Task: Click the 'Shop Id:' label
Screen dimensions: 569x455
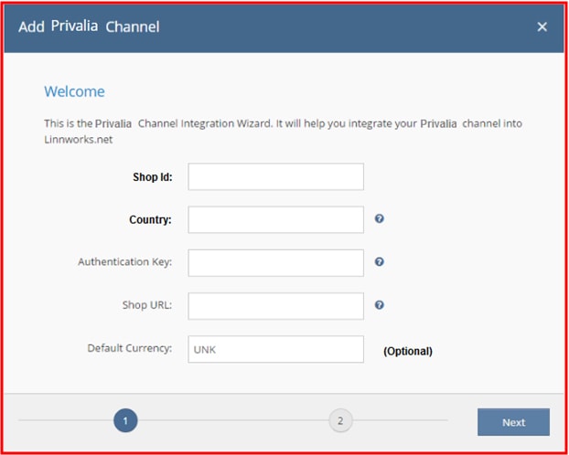Action: coord(153,177)
